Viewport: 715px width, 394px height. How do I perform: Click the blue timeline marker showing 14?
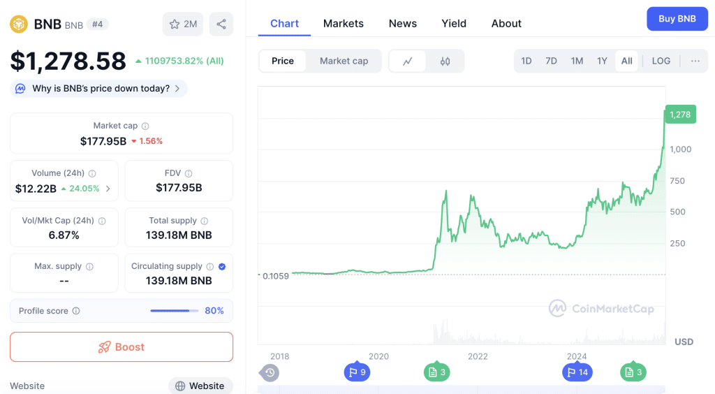point(576,372)
